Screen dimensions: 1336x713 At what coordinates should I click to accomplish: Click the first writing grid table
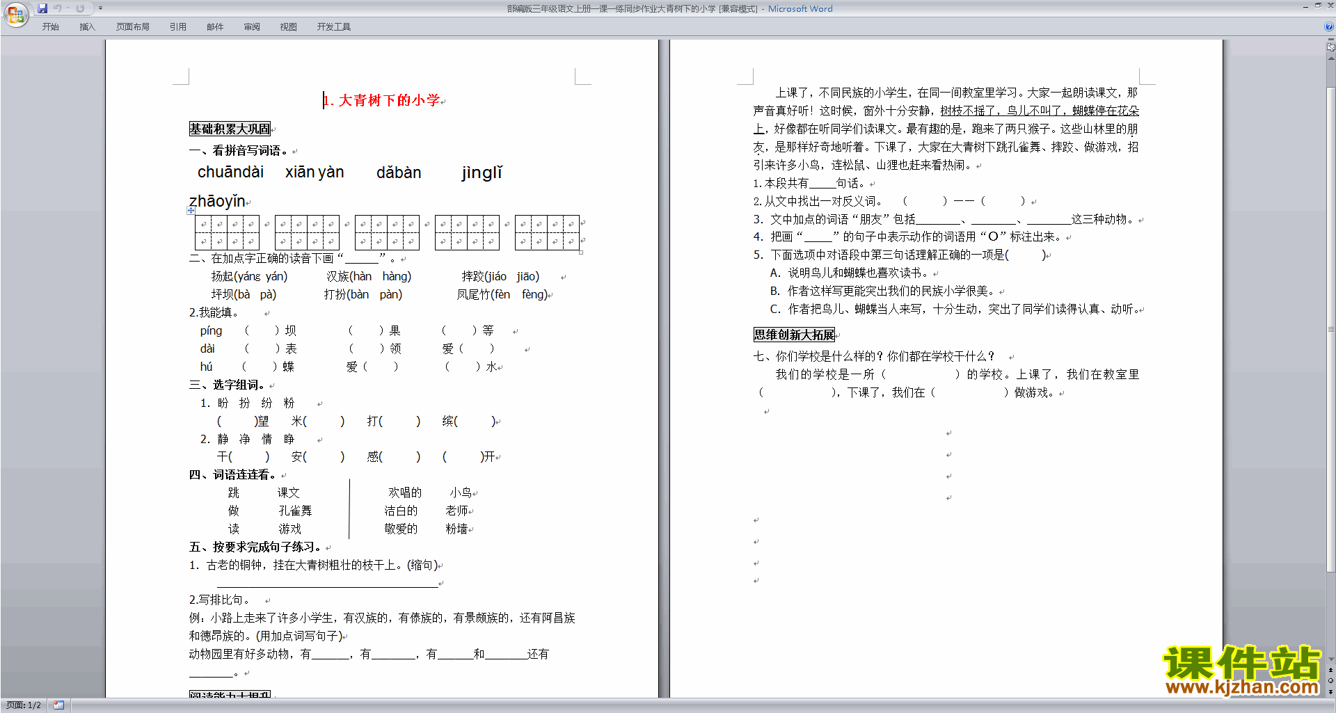(227, 232)
